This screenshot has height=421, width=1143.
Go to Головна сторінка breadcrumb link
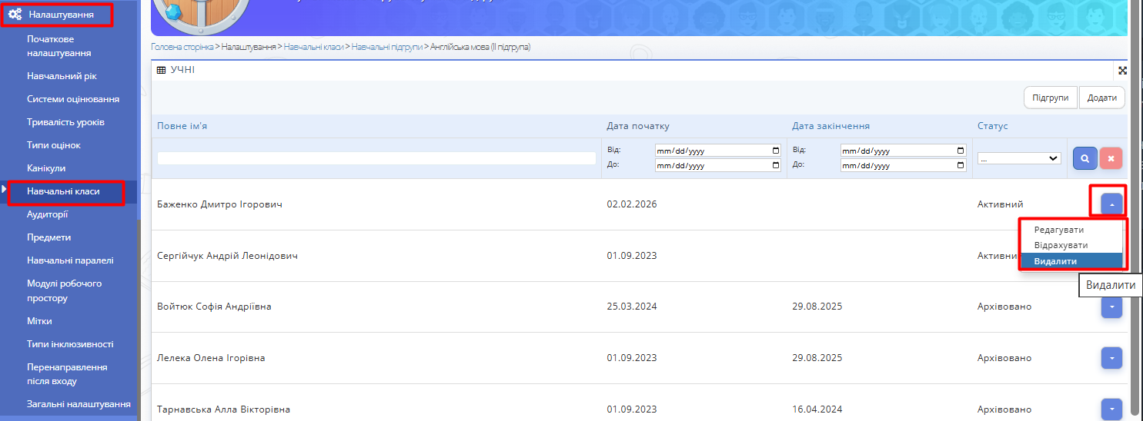(x=182, y=47)
